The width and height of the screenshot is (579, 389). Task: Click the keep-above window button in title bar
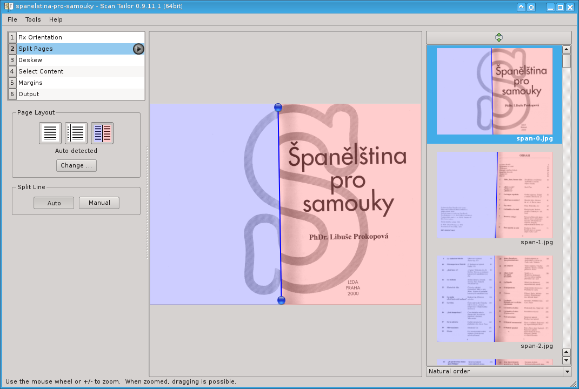pos(521,7)
